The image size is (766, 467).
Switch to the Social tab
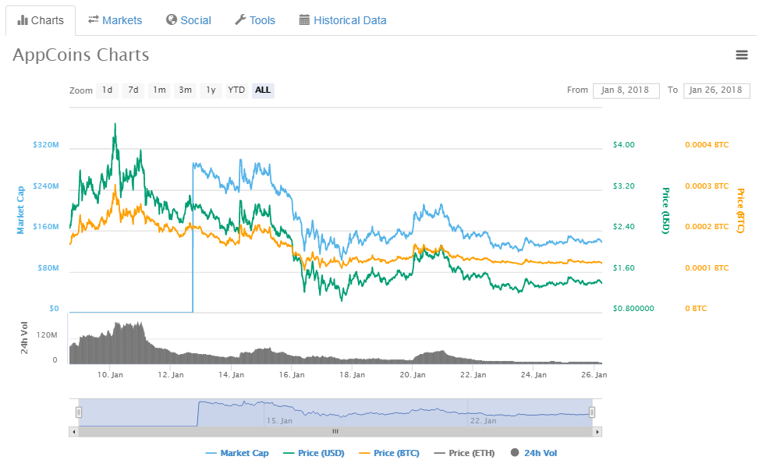(x=189, y=20)
